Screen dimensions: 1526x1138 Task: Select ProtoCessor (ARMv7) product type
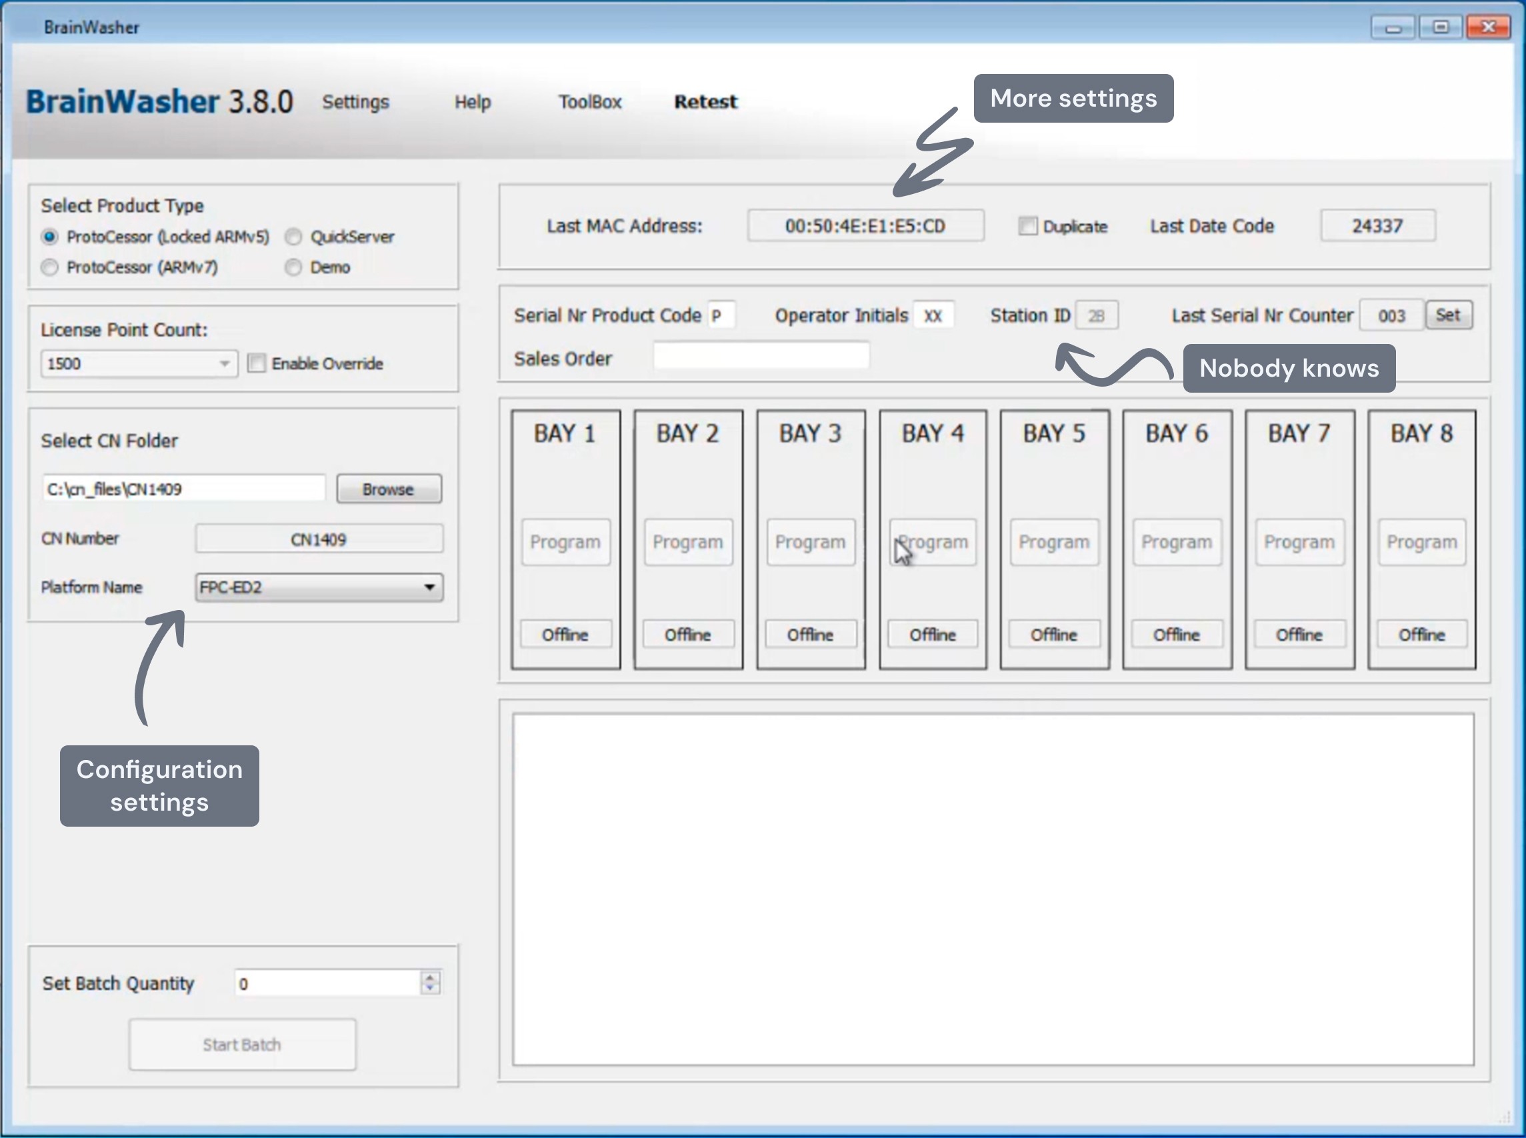coord(49,267)
